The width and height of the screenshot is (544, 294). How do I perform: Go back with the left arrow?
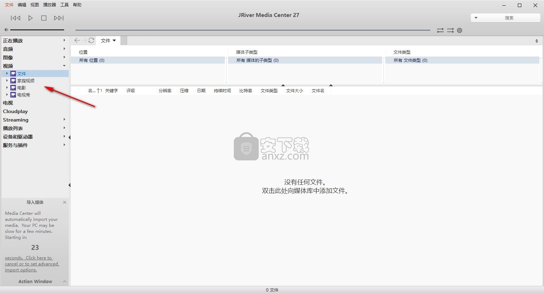coord(77,40)
